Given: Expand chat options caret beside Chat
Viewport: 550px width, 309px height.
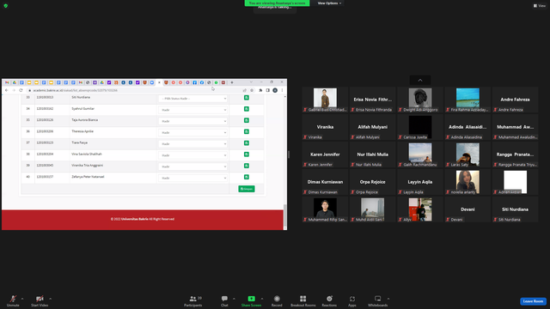Looking at the screenshot, I should click(234, 299).
